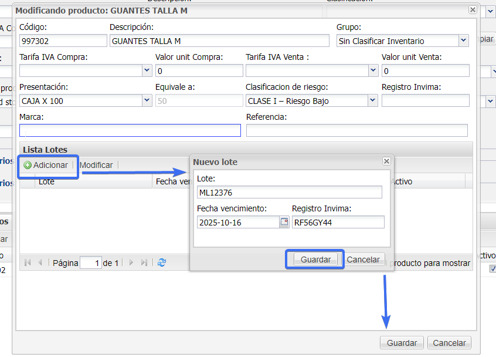The width and height of the screenshot is (496, 357).
Task: Click the Marca text field
Action: coord(130,130)
